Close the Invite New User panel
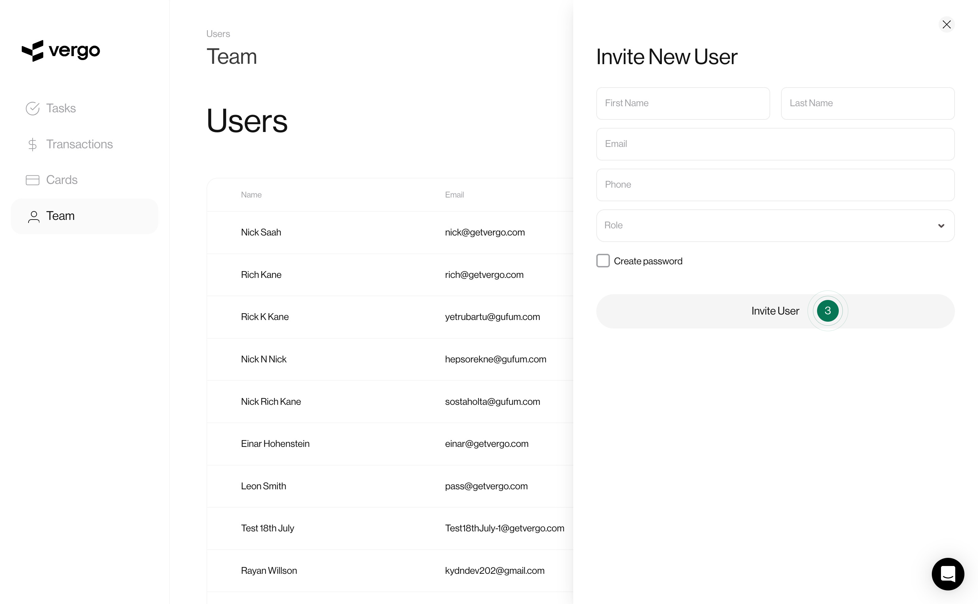Screen dimensions: 978x604 (946, 24)
